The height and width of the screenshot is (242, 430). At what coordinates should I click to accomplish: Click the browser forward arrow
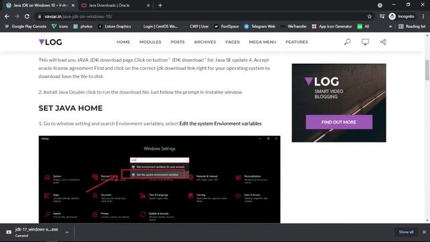tap(17, 16)
